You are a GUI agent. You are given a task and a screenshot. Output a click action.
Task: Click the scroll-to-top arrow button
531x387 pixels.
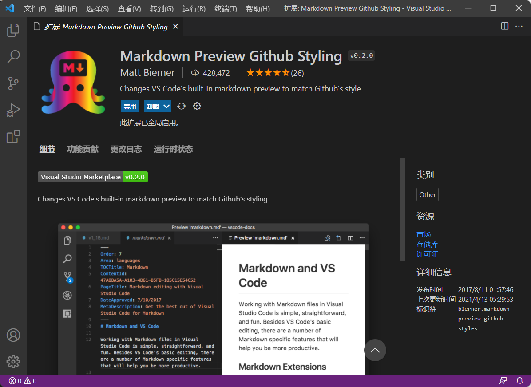[x=375, y=350]
